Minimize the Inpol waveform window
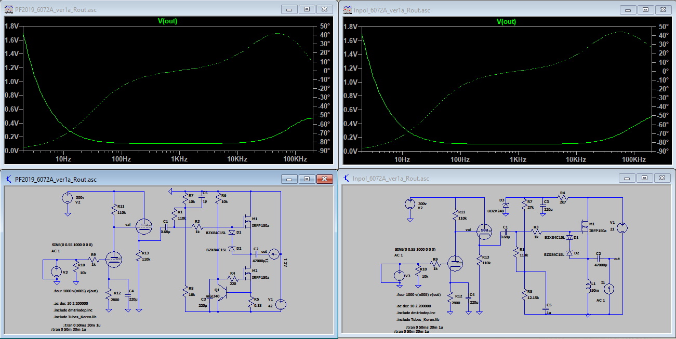 628,9
